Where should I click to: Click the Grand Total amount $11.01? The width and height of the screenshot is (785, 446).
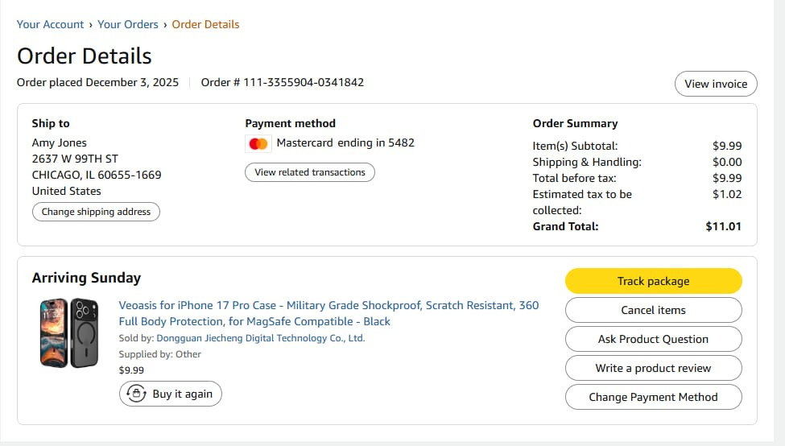tap(723, 226)
